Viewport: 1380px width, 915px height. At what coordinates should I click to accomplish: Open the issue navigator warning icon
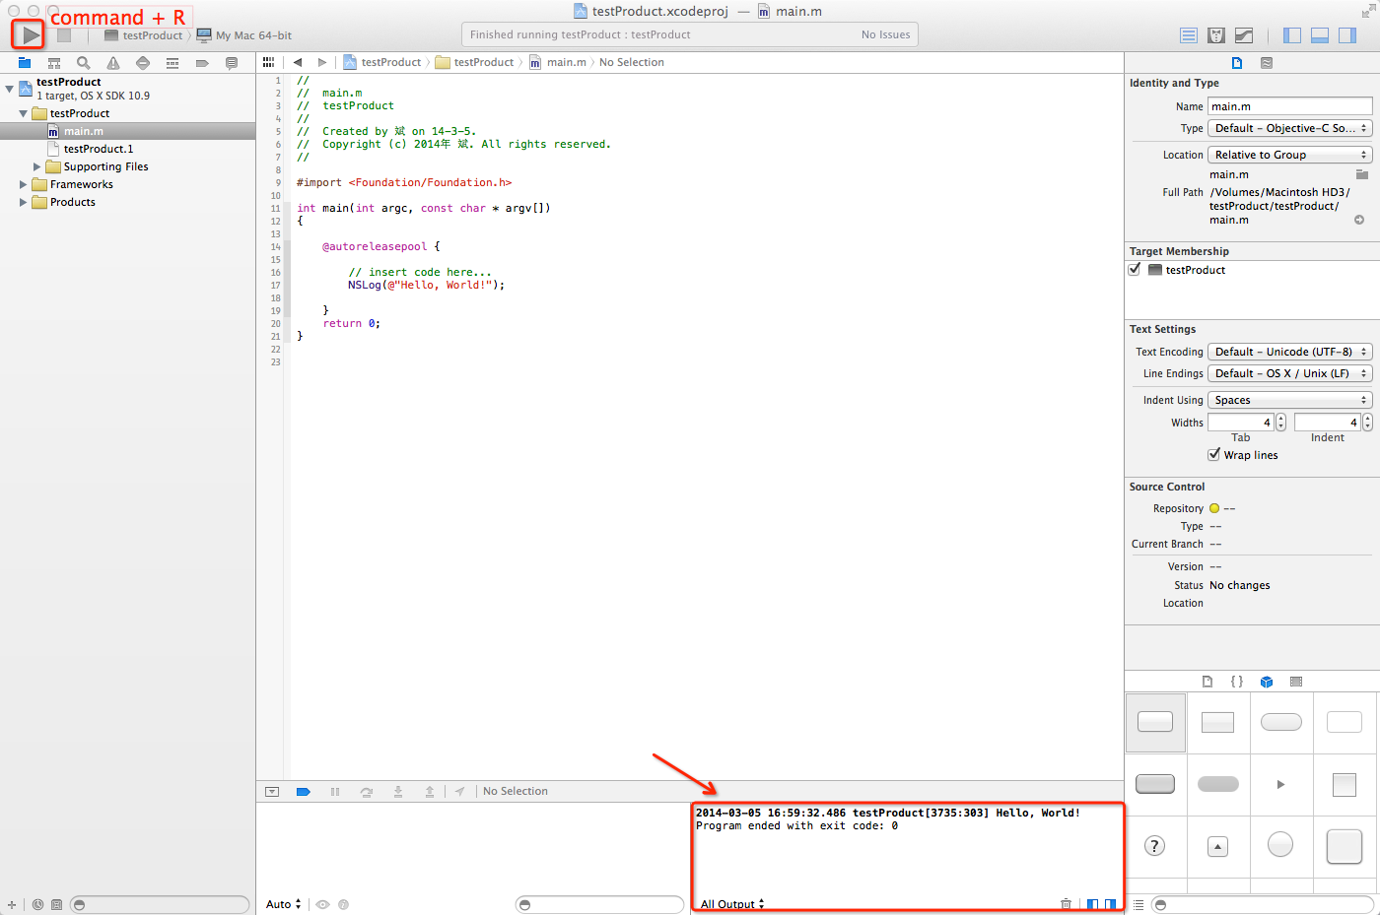(113, 63)
